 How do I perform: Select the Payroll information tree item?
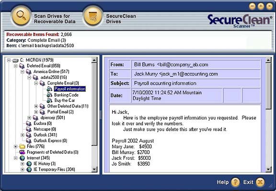pyautogui.click(x=70, y=89)
